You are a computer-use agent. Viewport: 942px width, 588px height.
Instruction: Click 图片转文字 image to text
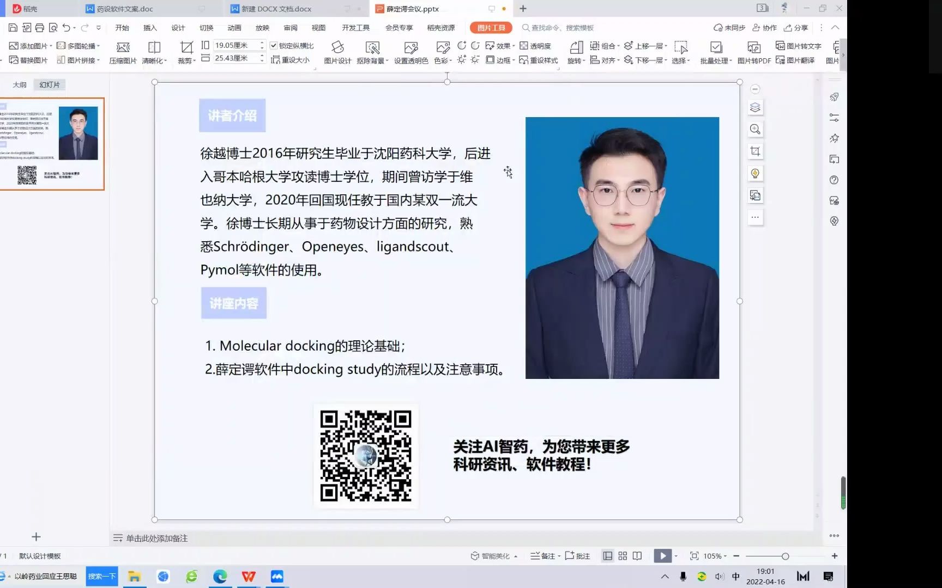point(799,46)
